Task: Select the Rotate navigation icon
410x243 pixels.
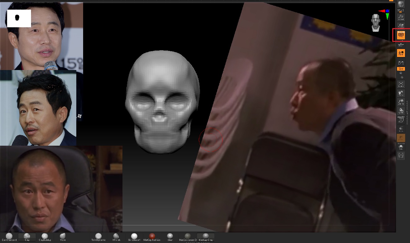Action: point(401,111)
